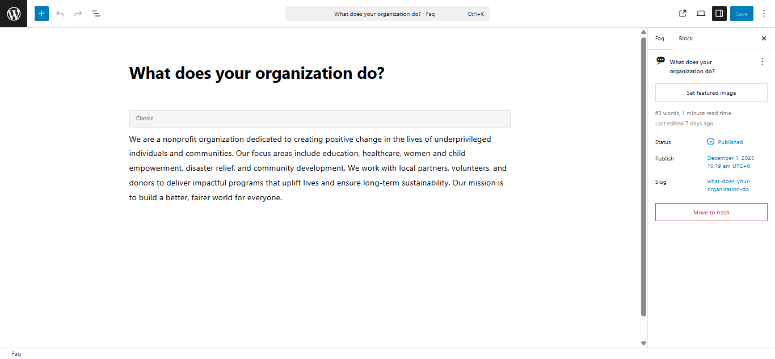Click the Undo arrow icon

(60, 14)
